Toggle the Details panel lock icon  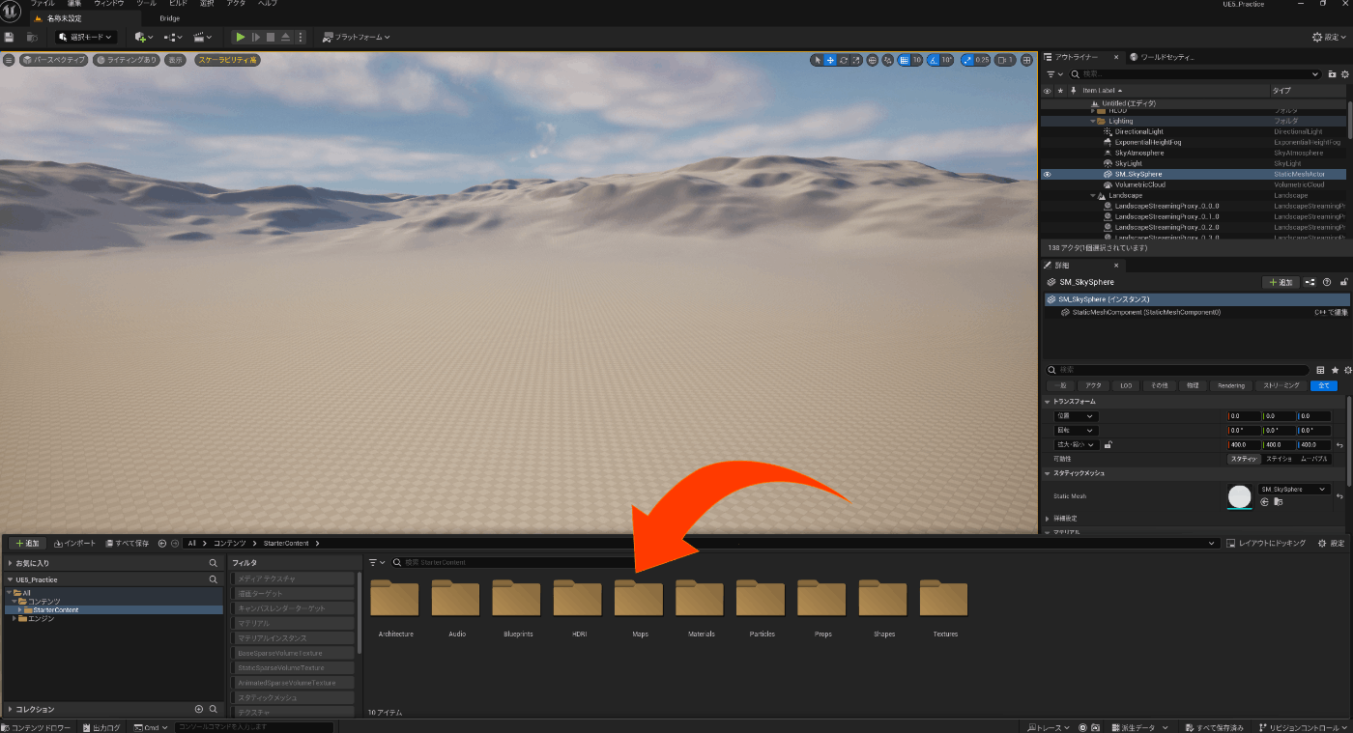tap(1342, 282)
